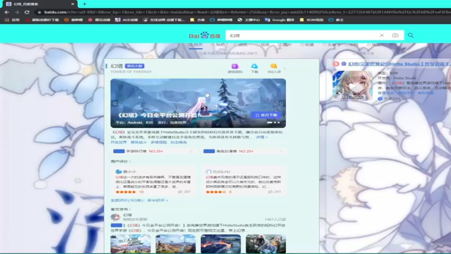Open image search via camera icon
Image resolution: width=451 pixels, height=254 pixels.
click(x=395, y=36)
